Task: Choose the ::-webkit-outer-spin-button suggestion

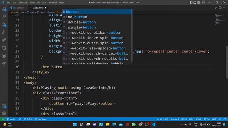Action: 97,43
